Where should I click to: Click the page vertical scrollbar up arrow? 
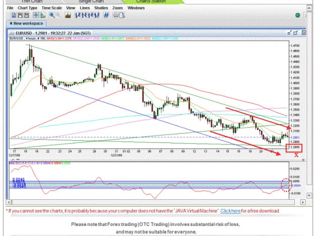tap(309, 8)
